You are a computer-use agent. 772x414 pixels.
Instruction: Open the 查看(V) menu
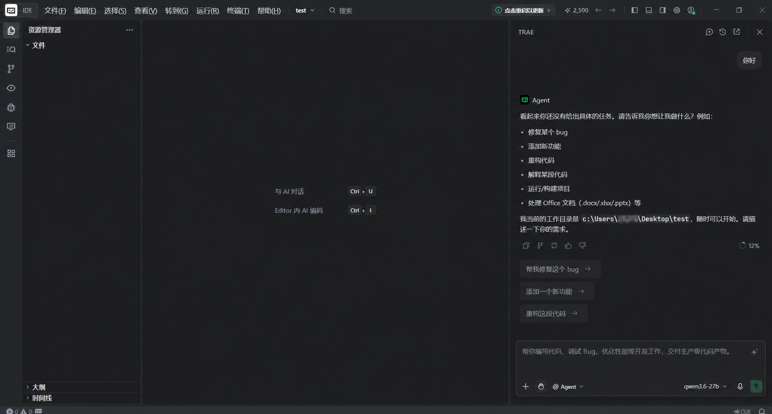coord(146,10)
